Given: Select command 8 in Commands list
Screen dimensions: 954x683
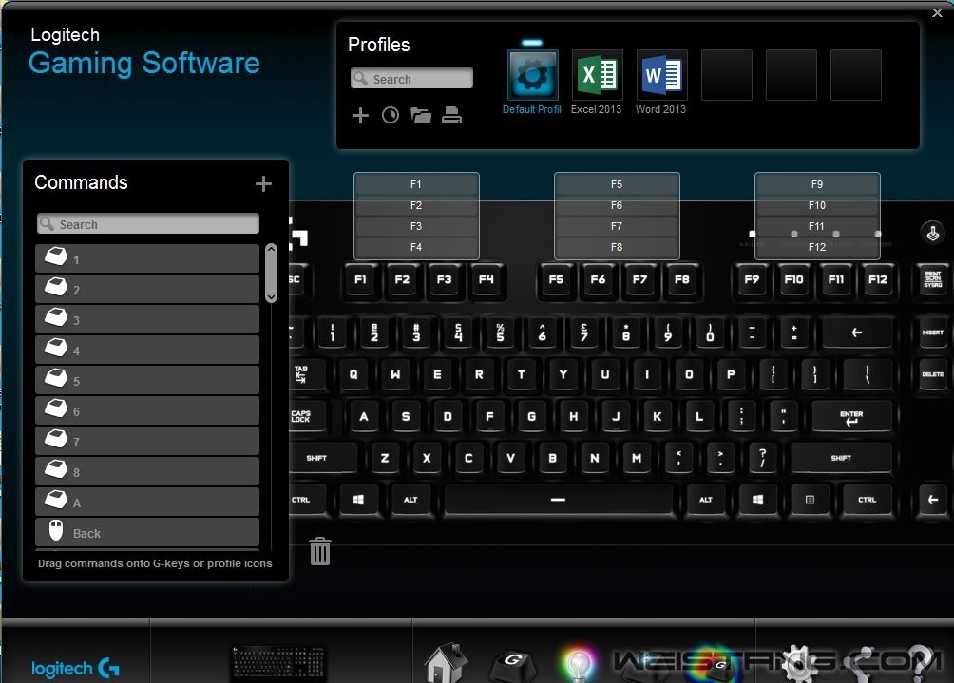Looking at the screenshot, I should (x=147, y=471).
